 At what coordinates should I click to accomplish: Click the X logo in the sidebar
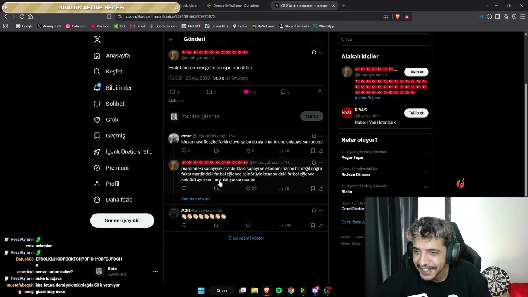[97, 40]
